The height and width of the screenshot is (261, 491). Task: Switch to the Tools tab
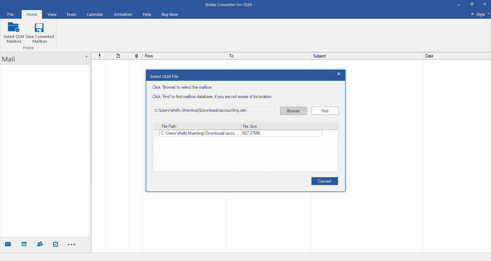71,14
